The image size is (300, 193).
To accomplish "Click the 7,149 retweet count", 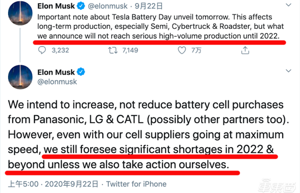I will 130,51.
